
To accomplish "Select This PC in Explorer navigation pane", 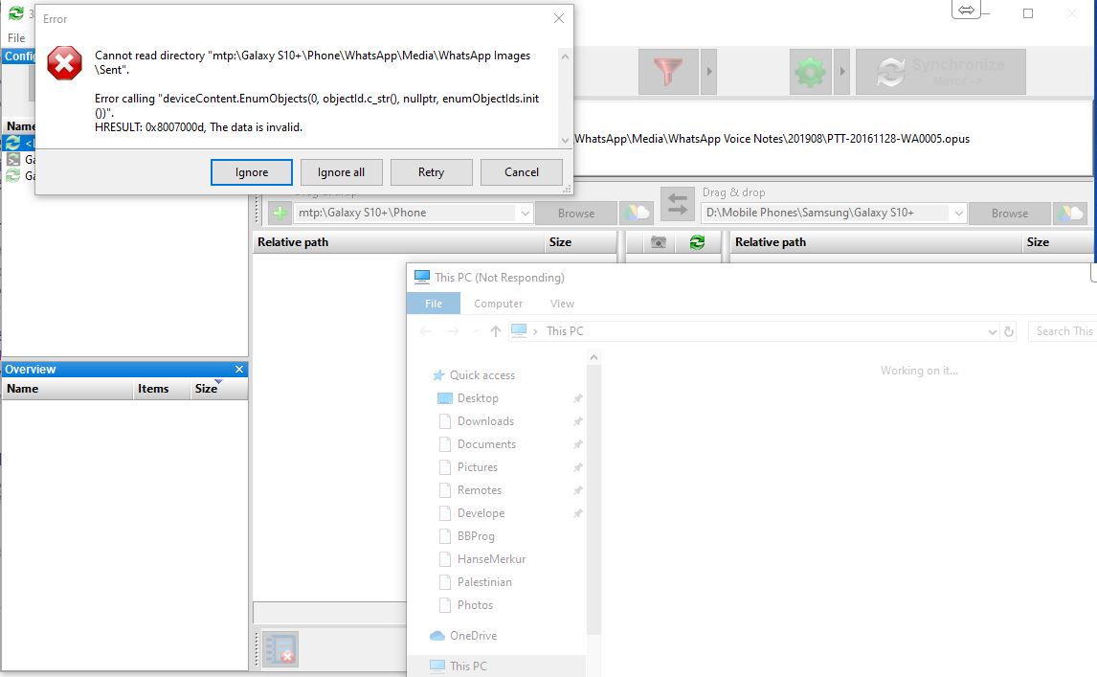I will (468, 666).
